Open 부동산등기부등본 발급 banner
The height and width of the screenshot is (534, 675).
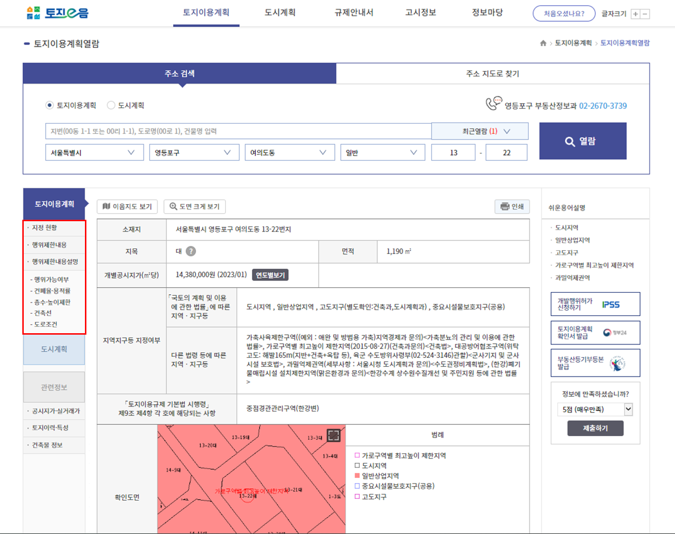pyautogui.click(x=595, y=363)
